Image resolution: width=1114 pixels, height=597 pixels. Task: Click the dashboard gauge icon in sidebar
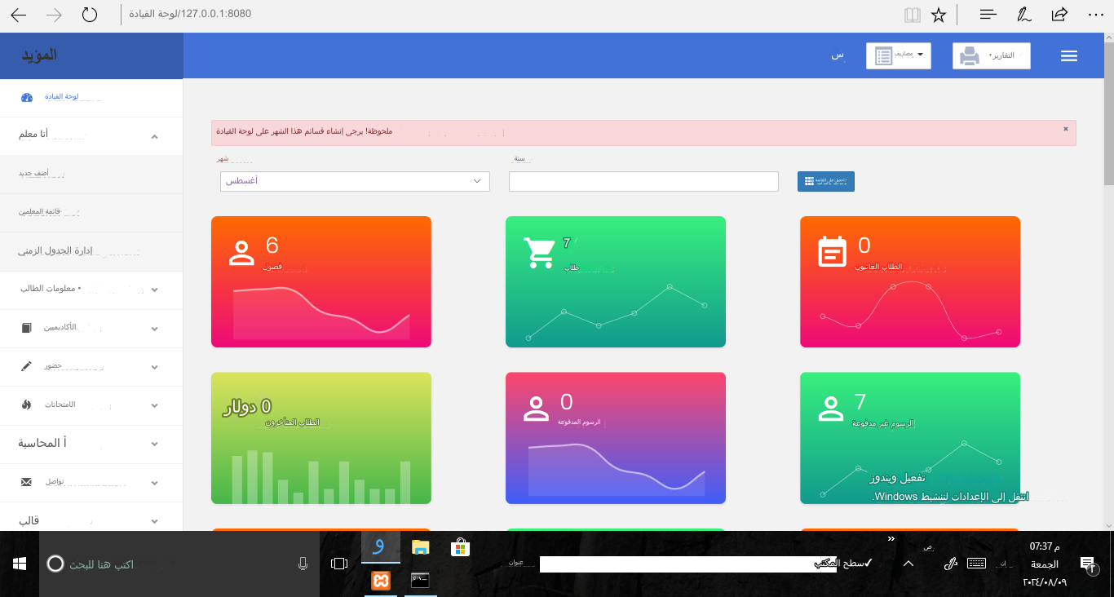coord(26,97)
